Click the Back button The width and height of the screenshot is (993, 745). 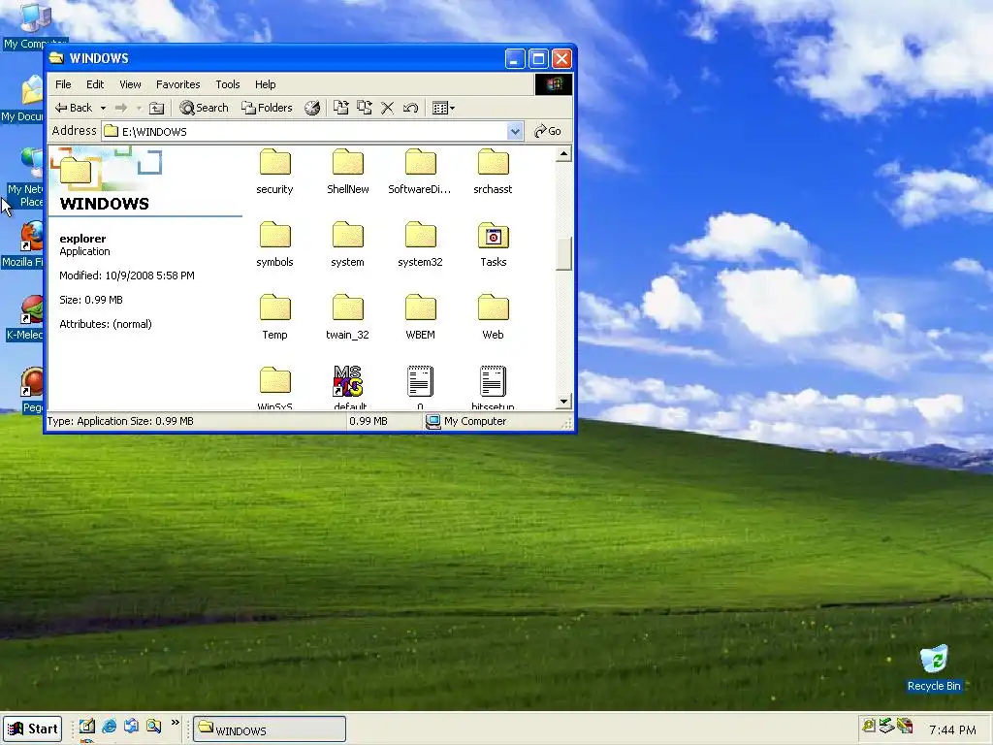tap(74, 108)
